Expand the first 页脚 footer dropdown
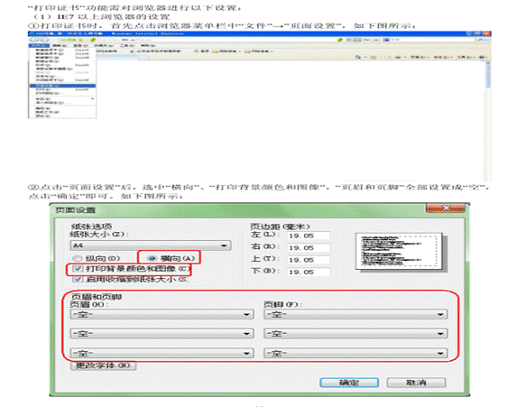The height and width of the screenshot is (407, 526). click(355, 314)
